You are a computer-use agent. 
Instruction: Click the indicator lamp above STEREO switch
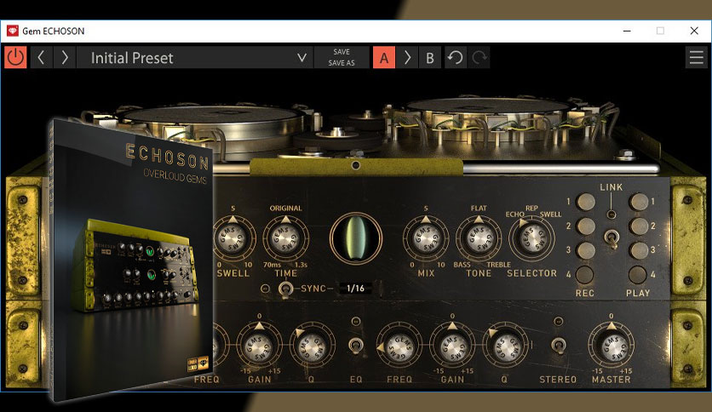[x=559, y=321]
